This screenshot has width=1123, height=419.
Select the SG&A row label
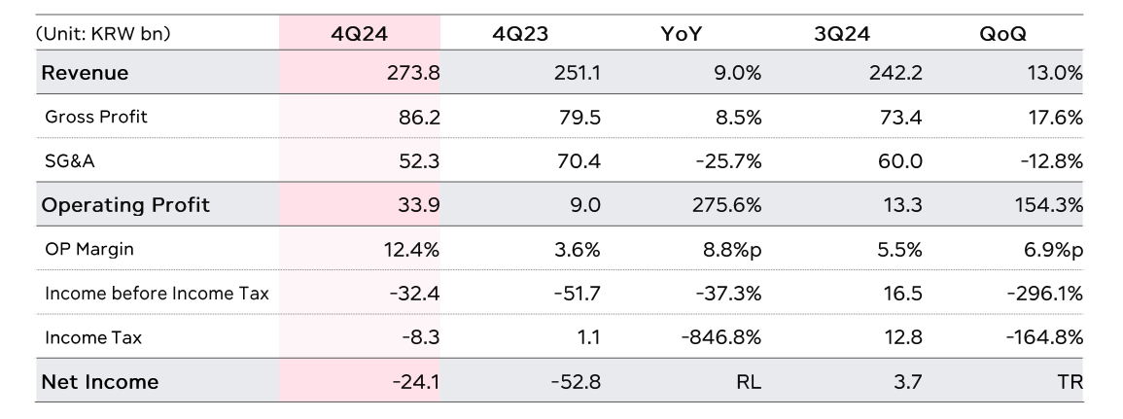(x=70, y=161)
